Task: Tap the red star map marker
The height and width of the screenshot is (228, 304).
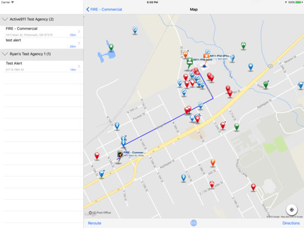Action: pos(197,118)
